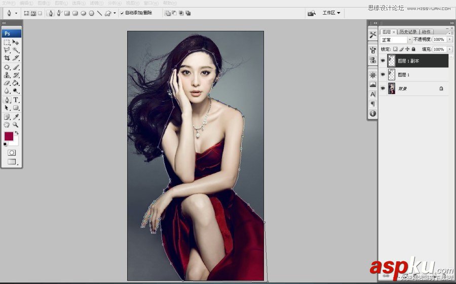Image resolution: width=456 pixels, height=284 pixels.
Task: Select the Paint Bucket tool
Action: [x=16, y=83]
